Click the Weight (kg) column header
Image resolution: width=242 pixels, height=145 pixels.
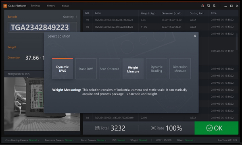(x=148, y=13)
